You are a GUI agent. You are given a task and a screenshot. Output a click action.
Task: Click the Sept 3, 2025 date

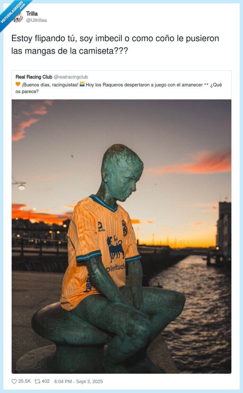point(90,382)
